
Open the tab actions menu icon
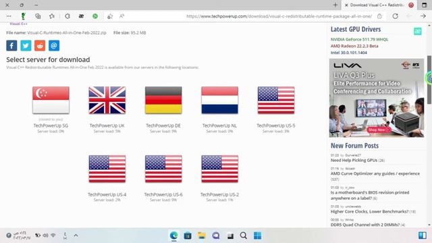click(x=424, y=5)
